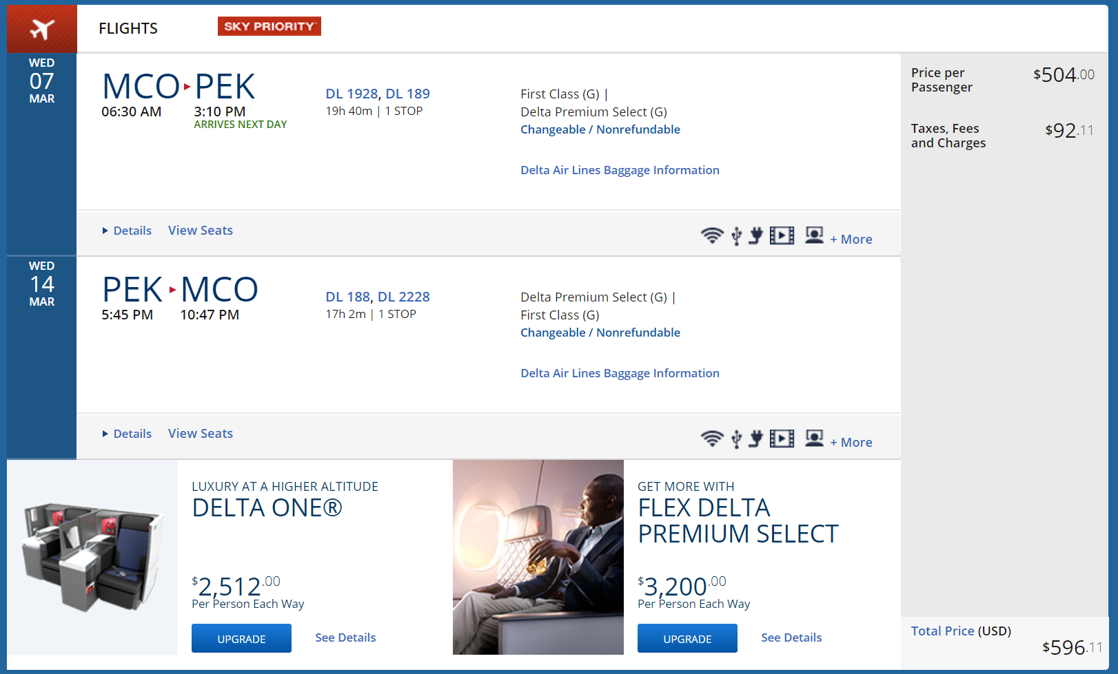1118x674 pixels.
Task: Open View Seats for the March 7 flight
Action: coord(201,231)
